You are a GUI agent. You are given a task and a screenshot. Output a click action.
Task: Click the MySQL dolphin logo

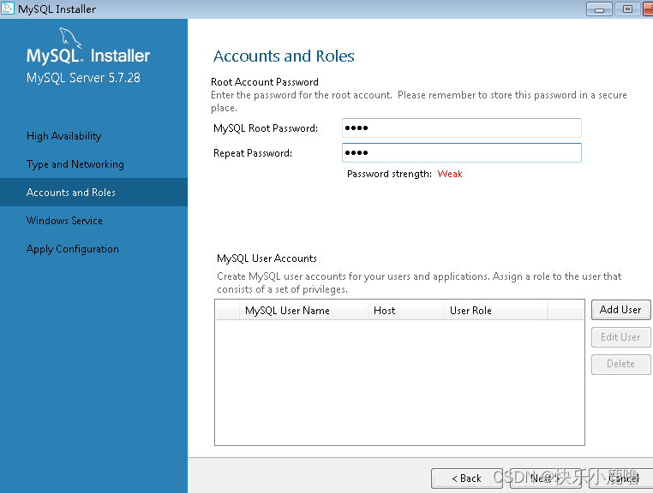70,38
